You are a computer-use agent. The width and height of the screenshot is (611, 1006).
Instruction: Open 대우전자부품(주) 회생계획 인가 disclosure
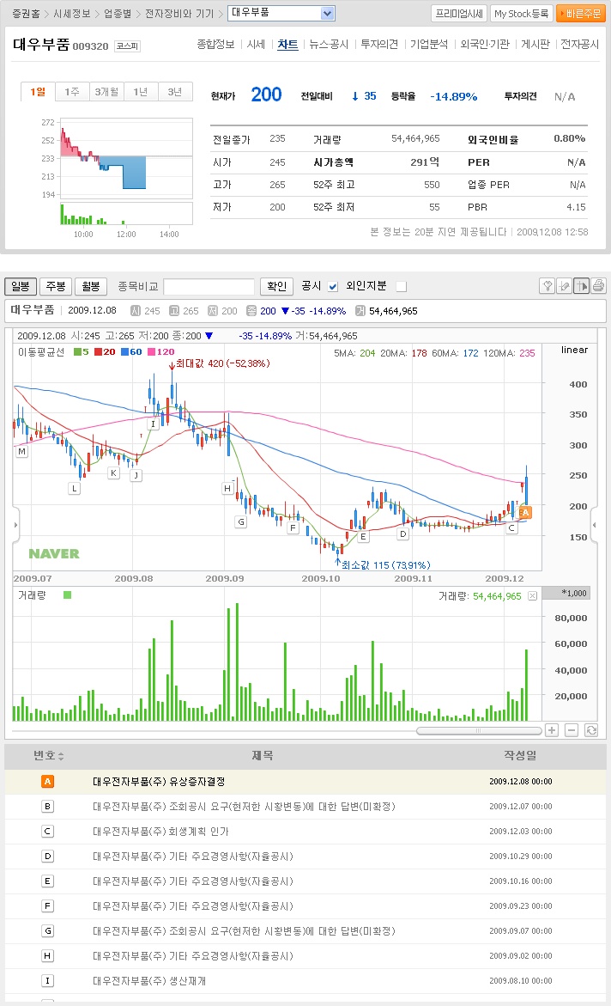[x=160, y=832]
